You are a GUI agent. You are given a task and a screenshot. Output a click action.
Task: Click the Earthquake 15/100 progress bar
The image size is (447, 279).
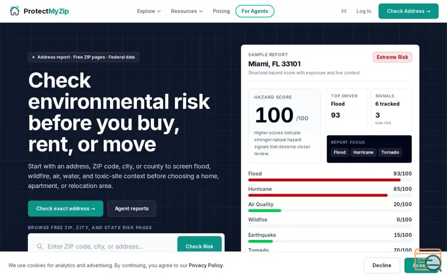click(330, 242)
